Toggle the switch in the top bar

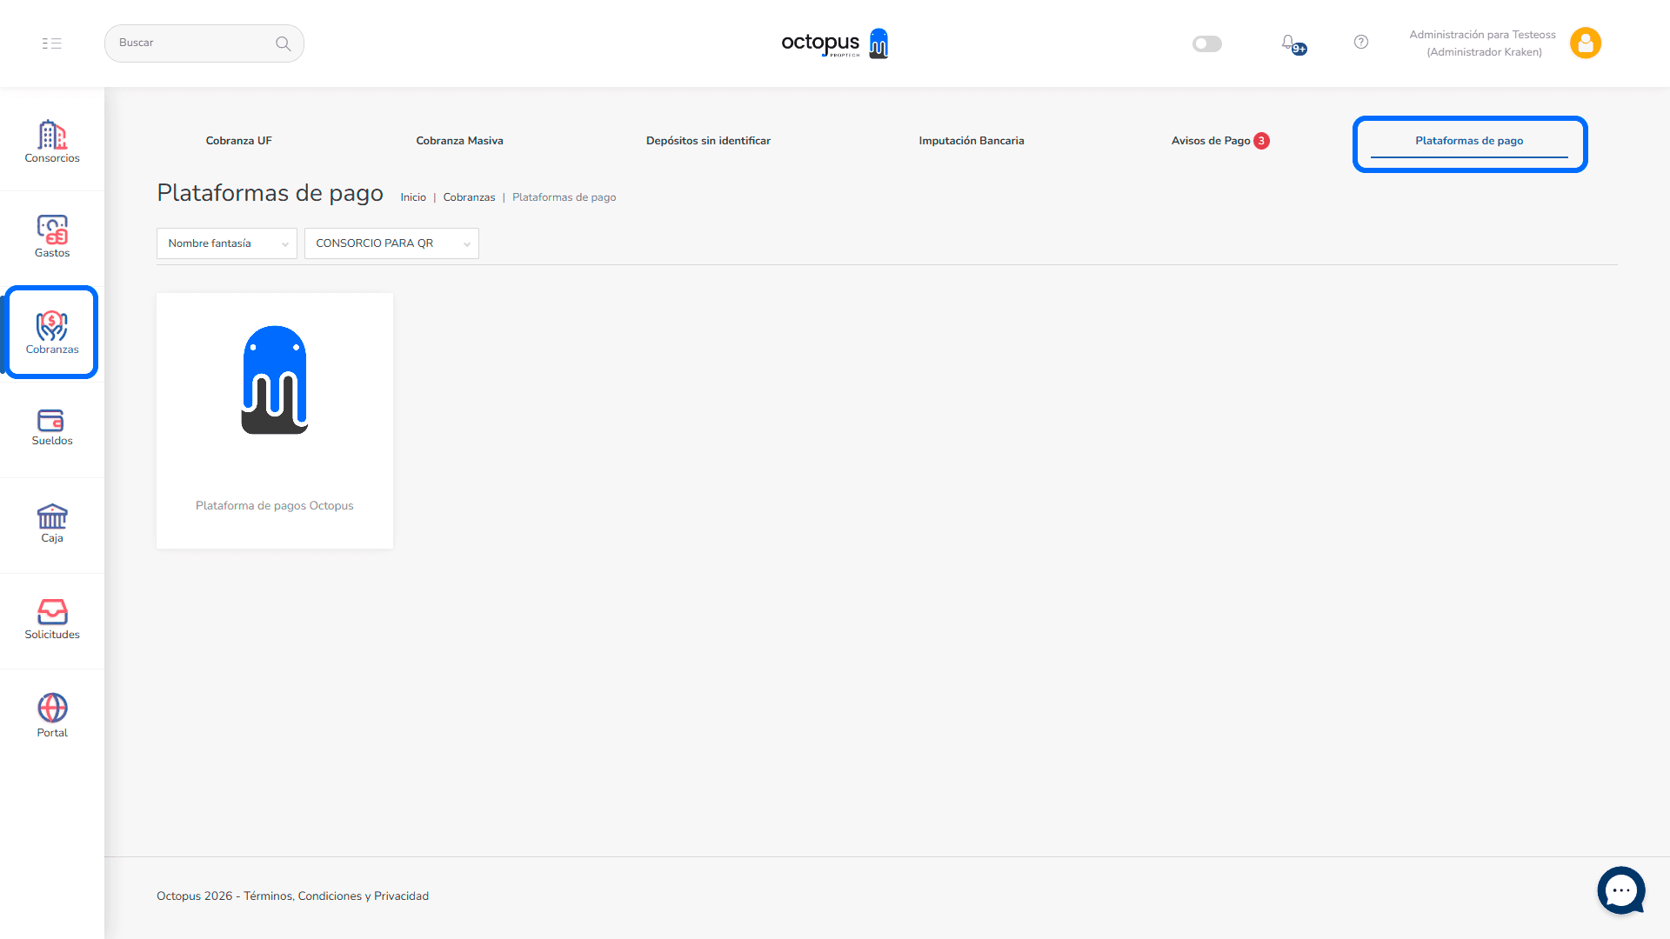click(1207, 43)
